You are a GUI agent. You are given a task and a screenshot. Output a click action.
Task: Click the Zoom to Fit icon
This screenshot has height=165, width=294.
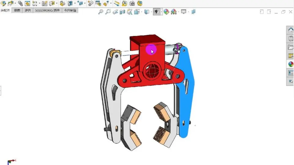tap(101, 12)
